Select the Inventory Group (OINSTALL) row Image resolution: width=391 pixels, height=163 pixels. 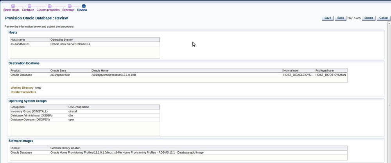click(85, 111)
